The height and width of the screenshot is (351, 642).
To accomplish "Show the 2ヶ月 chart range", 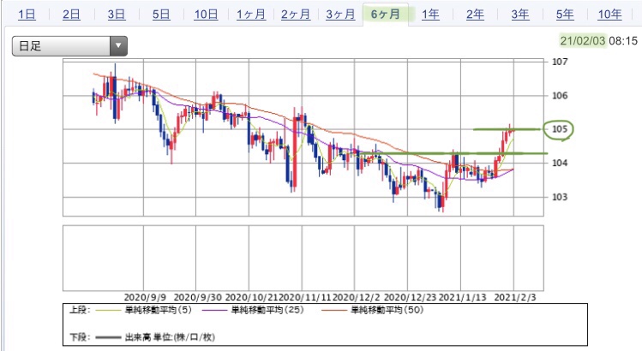I will point(296,15).
